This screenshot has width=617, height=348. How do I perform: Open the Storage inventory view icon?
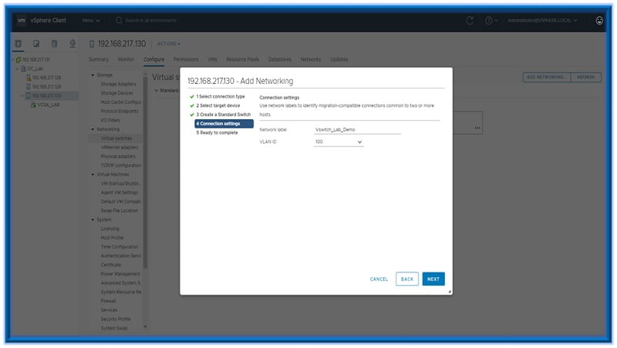click(x=55, y=43)
